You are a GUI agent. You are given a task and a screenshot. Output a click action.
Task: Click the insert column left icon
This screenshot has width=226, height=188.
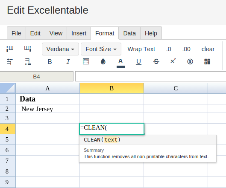tap(10, 49)
